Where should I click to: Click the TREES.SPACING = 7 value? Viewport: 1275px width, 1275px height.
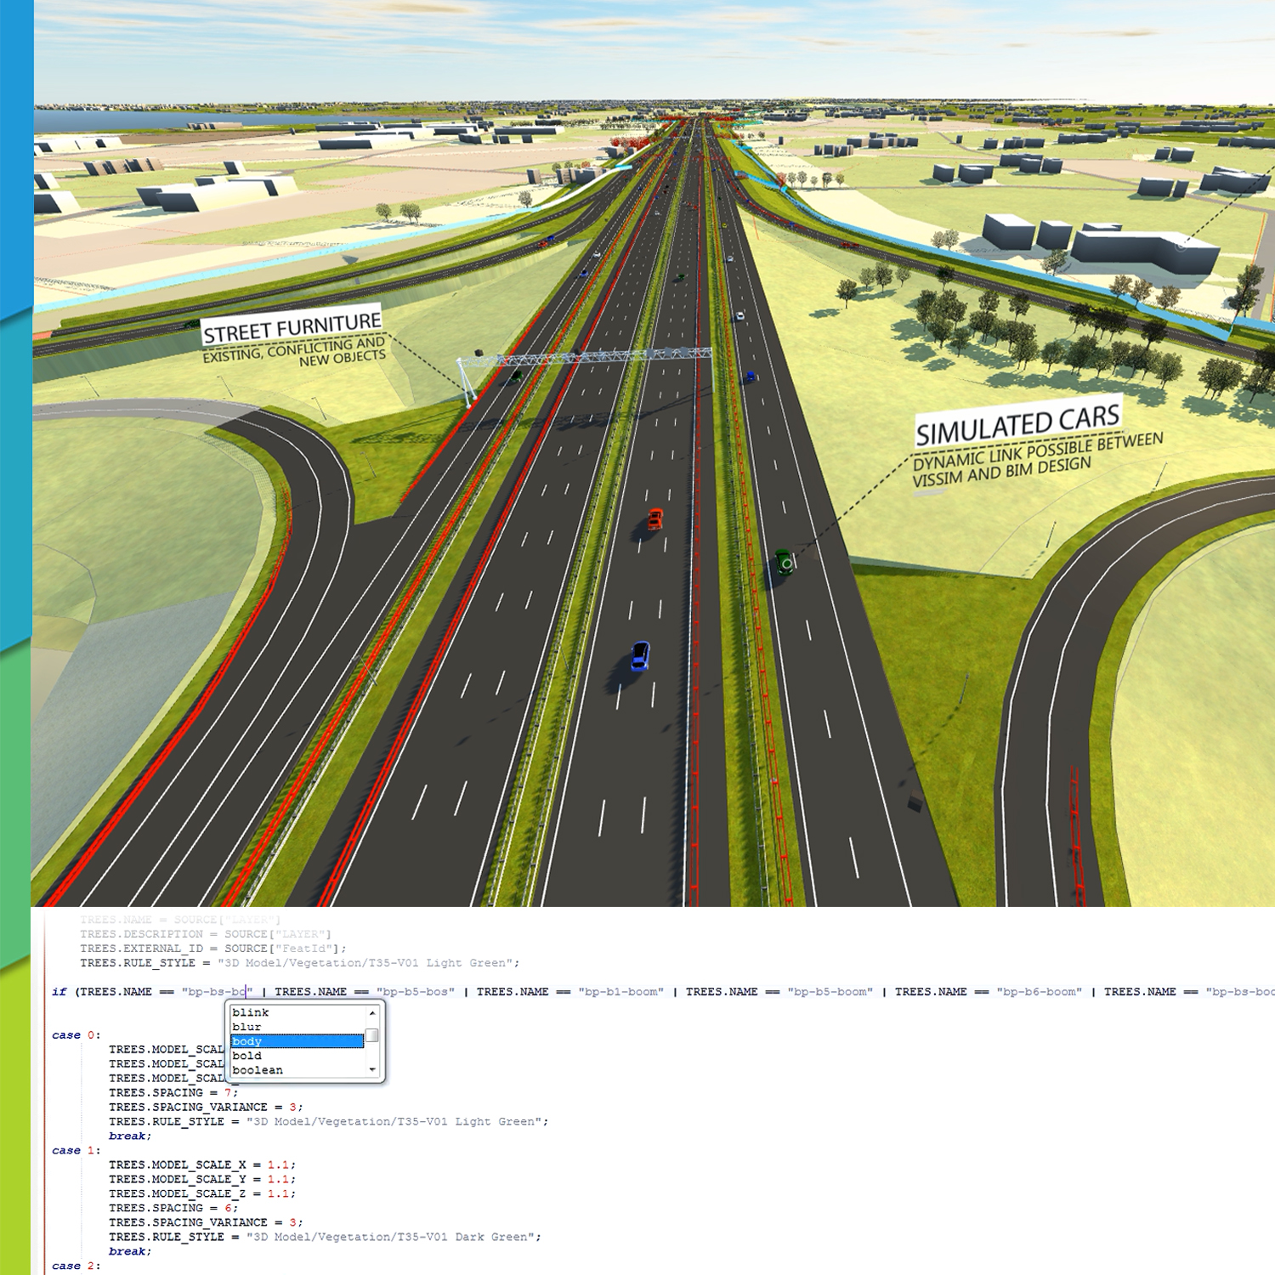(228, 1093)
